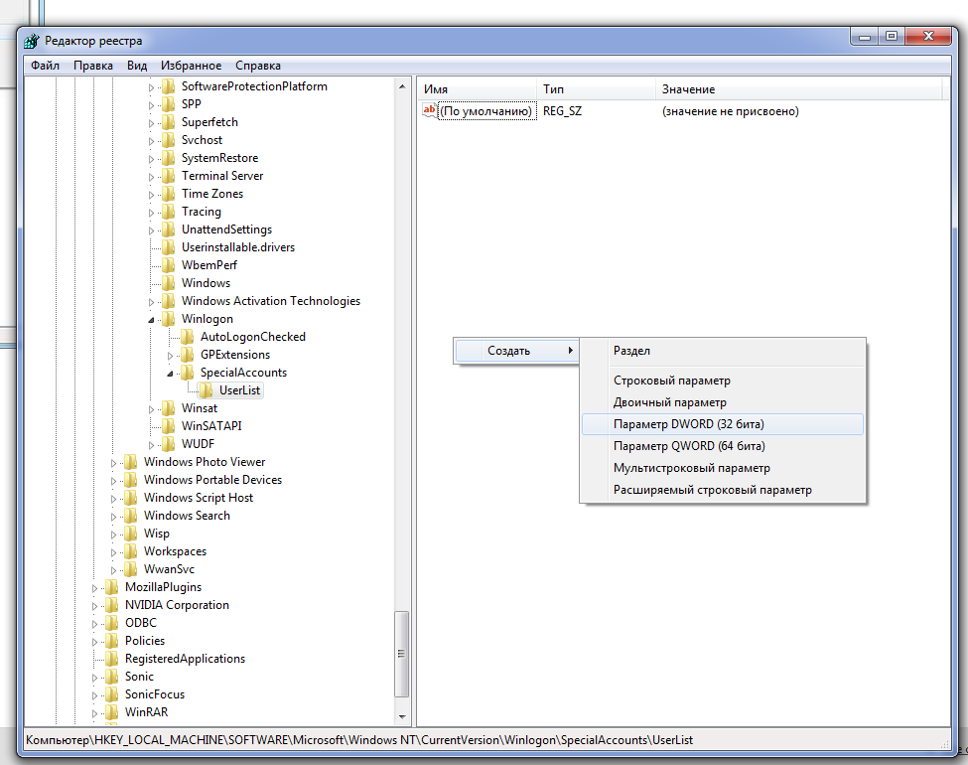Select the WwanSvc key
Image resolution: width=968 pixels, height=765 pixels.
pyautogui.click(x=169, y=569)
